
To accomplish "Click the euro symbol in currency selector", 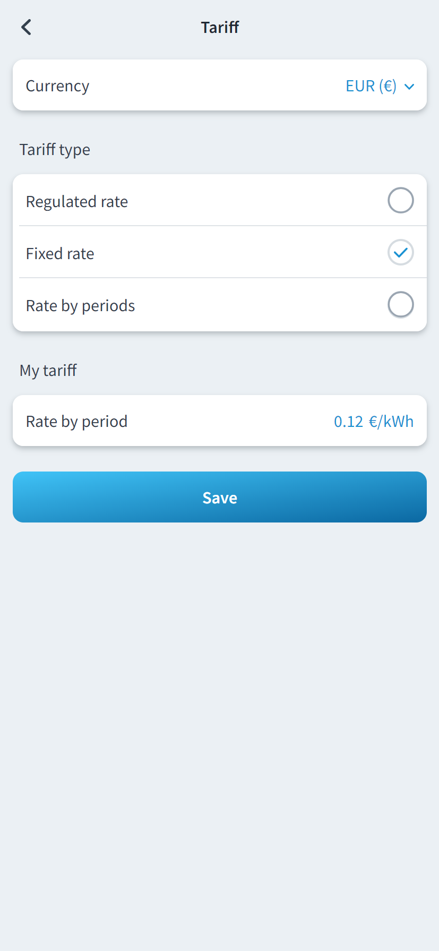I will pos(388,86).
